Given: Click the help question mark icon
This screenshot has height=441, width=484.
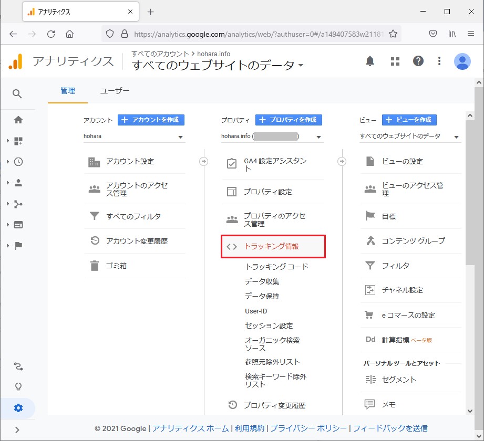Looking at the screenshot, I should 418,61.
